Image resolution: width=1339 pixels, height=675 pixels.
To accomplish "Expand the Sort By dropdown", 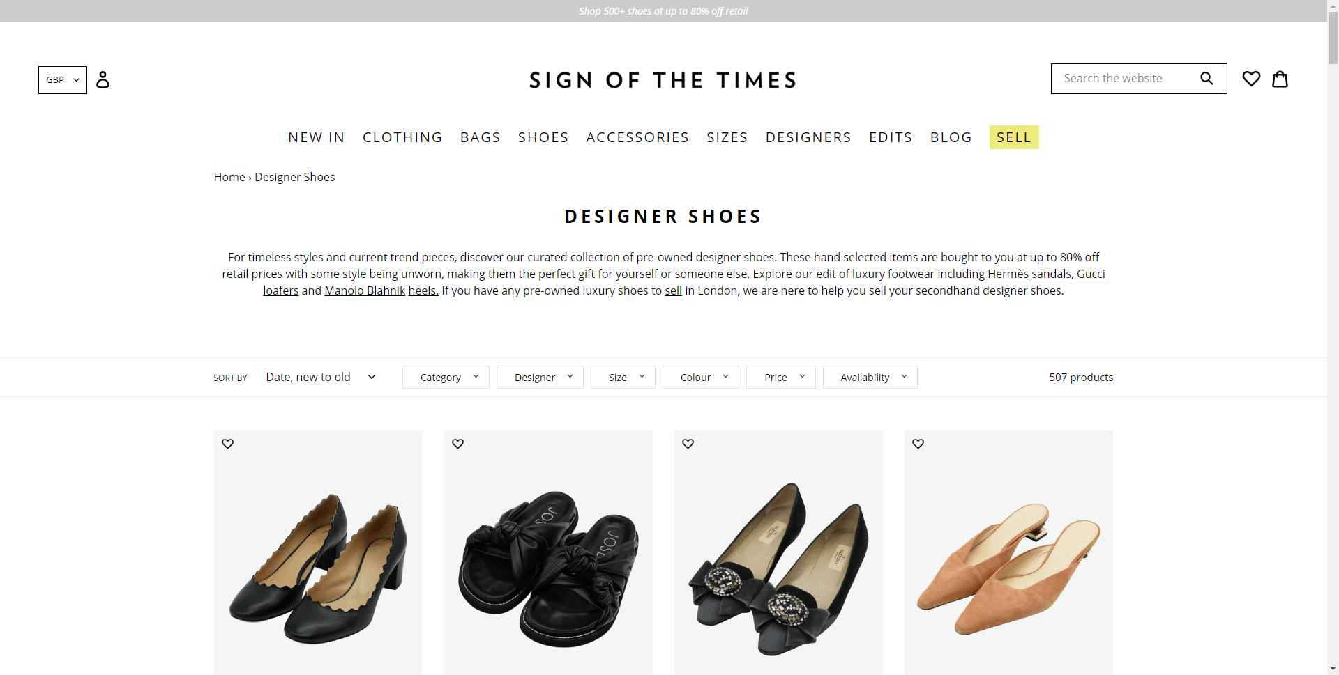I will point(321,377).
